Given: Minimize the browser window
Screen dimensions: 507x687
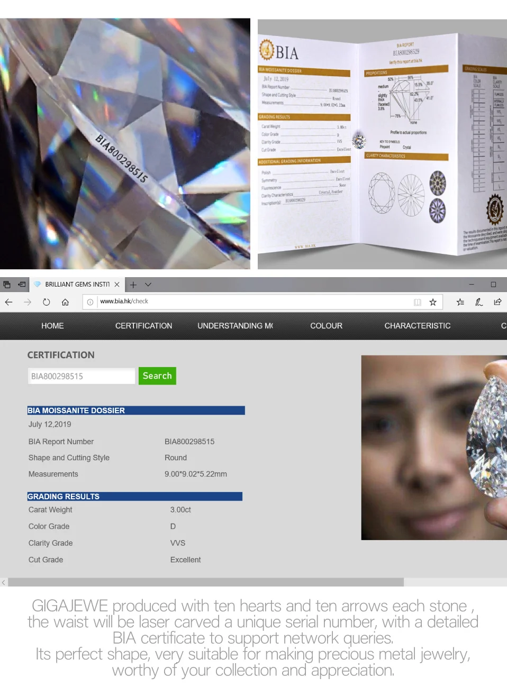Looking at the screenshot, I should coord(472,285).
